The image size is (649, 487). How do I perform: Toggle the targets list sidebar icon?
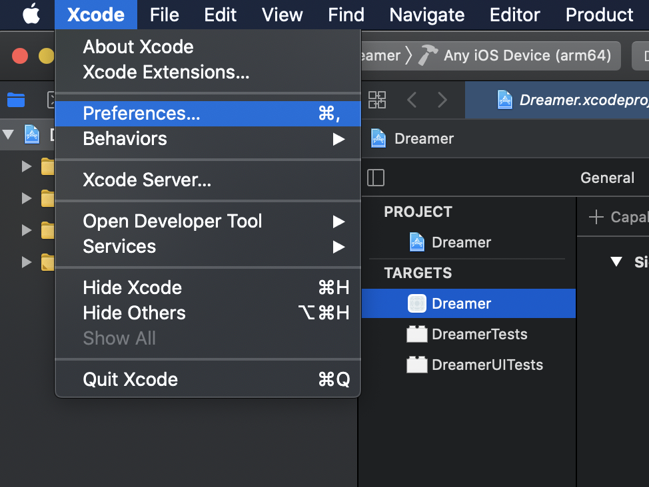(376, 178)
